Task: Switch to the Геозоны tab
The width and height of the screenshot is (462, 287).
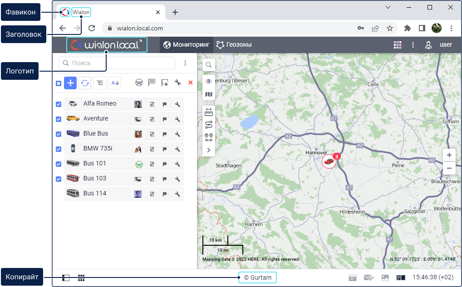Action: 234,45
